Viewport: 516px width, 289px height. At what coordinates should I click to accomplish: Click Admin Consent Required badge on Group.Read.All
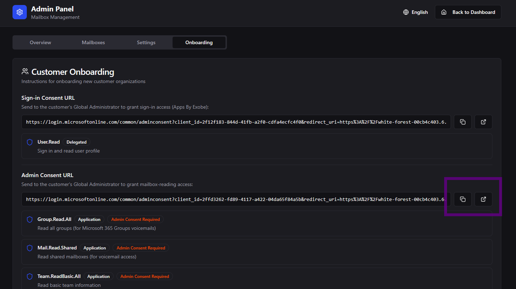coord(135,220)
